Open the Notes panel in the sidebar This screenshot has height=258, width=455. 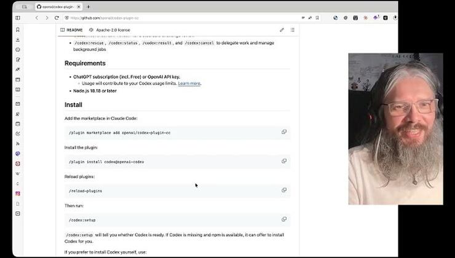click(18, 60)
